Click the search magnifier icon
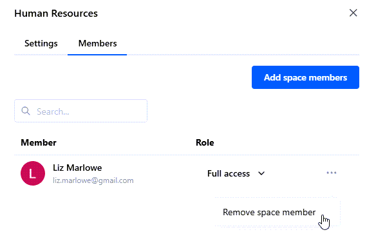This screenshot has height=241, width=367. point(26,111)
